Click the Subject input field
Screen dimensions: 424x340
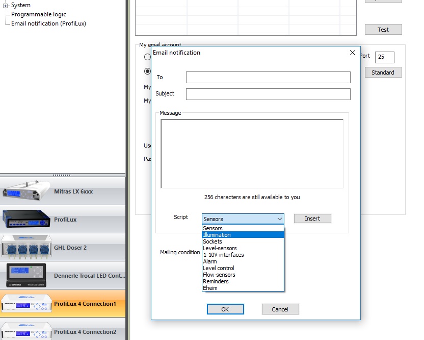coord(268,94)
